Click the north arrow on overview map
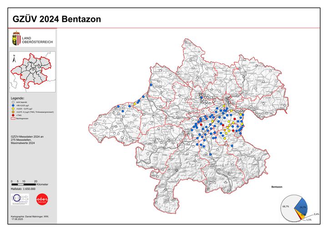This screenshot has height=232, width=328. pyautogui.click(x=14, y=58)
